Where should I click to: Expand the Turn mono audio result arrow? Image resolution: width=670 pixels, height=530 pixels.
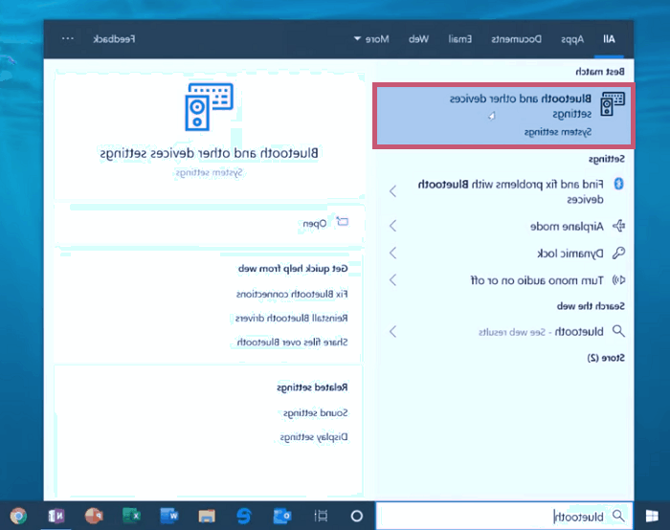click(x=392, y=280)
